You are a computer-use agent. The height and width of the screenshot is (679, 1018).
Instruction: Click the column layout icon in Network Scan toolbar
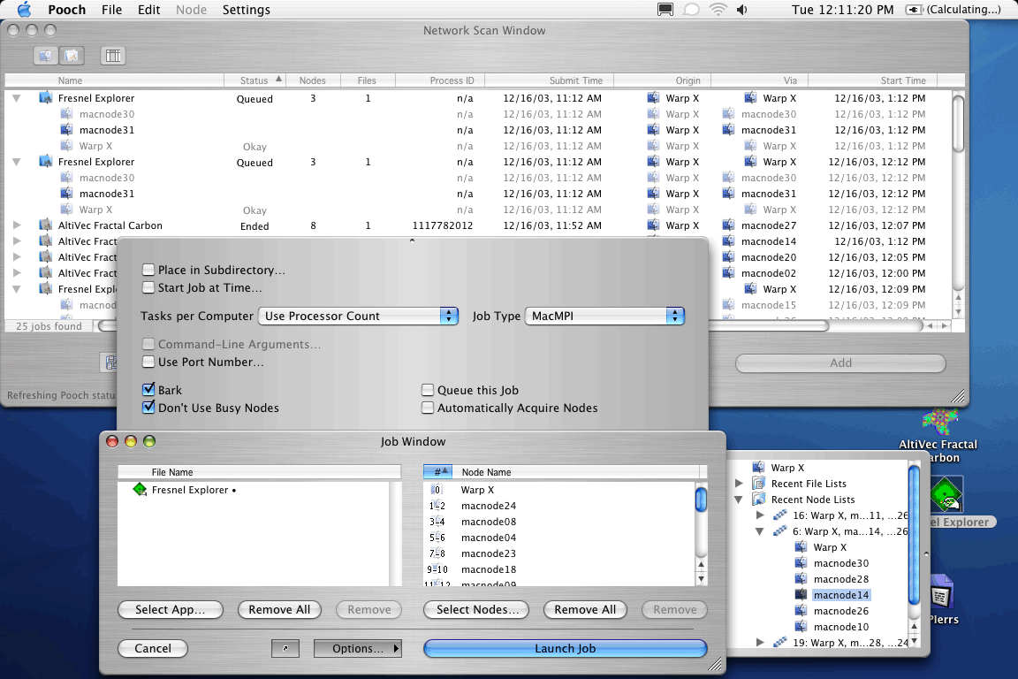(x=112, y=56)
